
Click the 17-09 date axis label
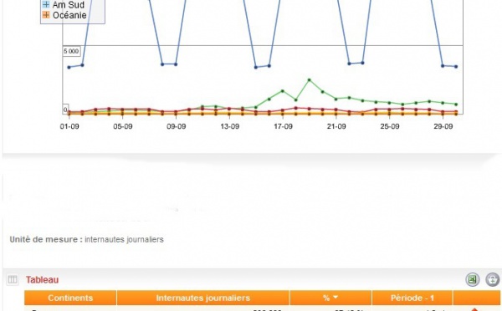point(283,126)
